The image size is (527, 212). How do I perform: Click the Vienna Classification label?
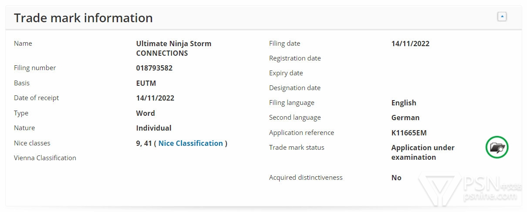pos(45,158)
